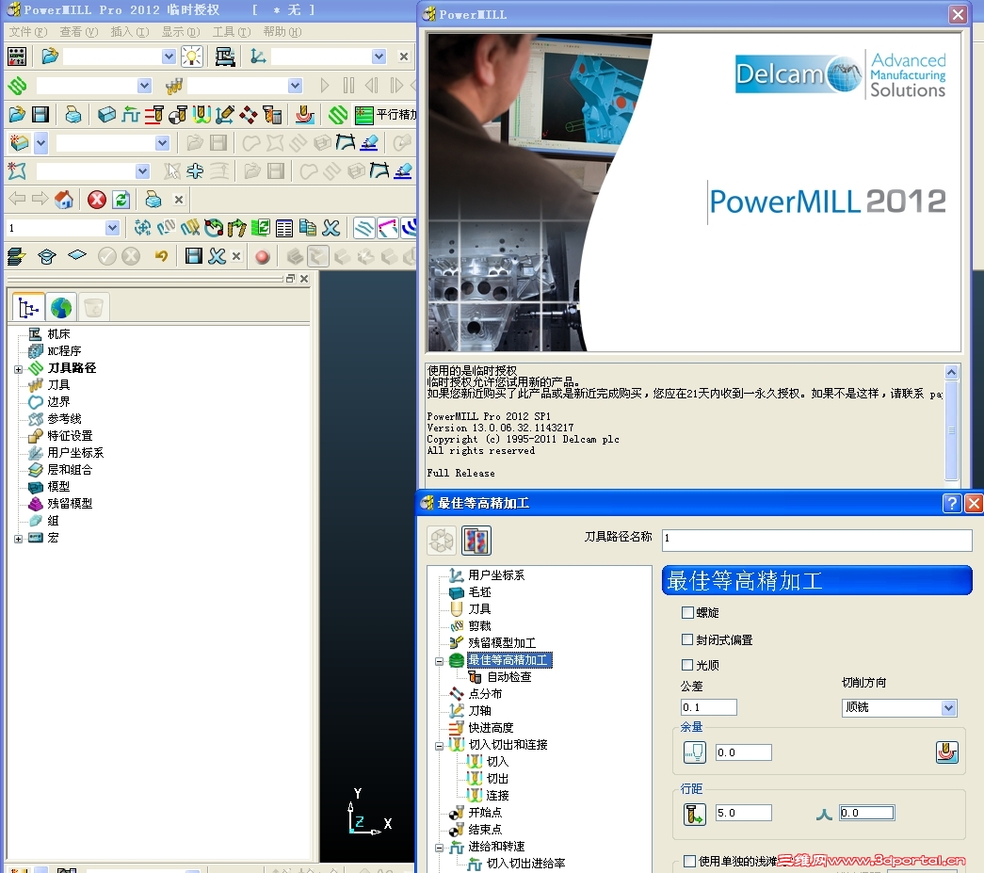Select 残留模型 in the explorer tree
The image size is (984, 873).
[70, 504]
